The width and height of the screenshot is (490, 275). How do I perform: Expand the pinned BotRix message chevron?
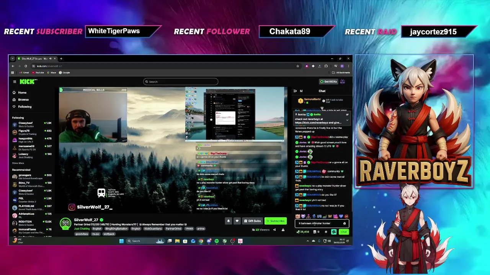(x=347, y=120)
